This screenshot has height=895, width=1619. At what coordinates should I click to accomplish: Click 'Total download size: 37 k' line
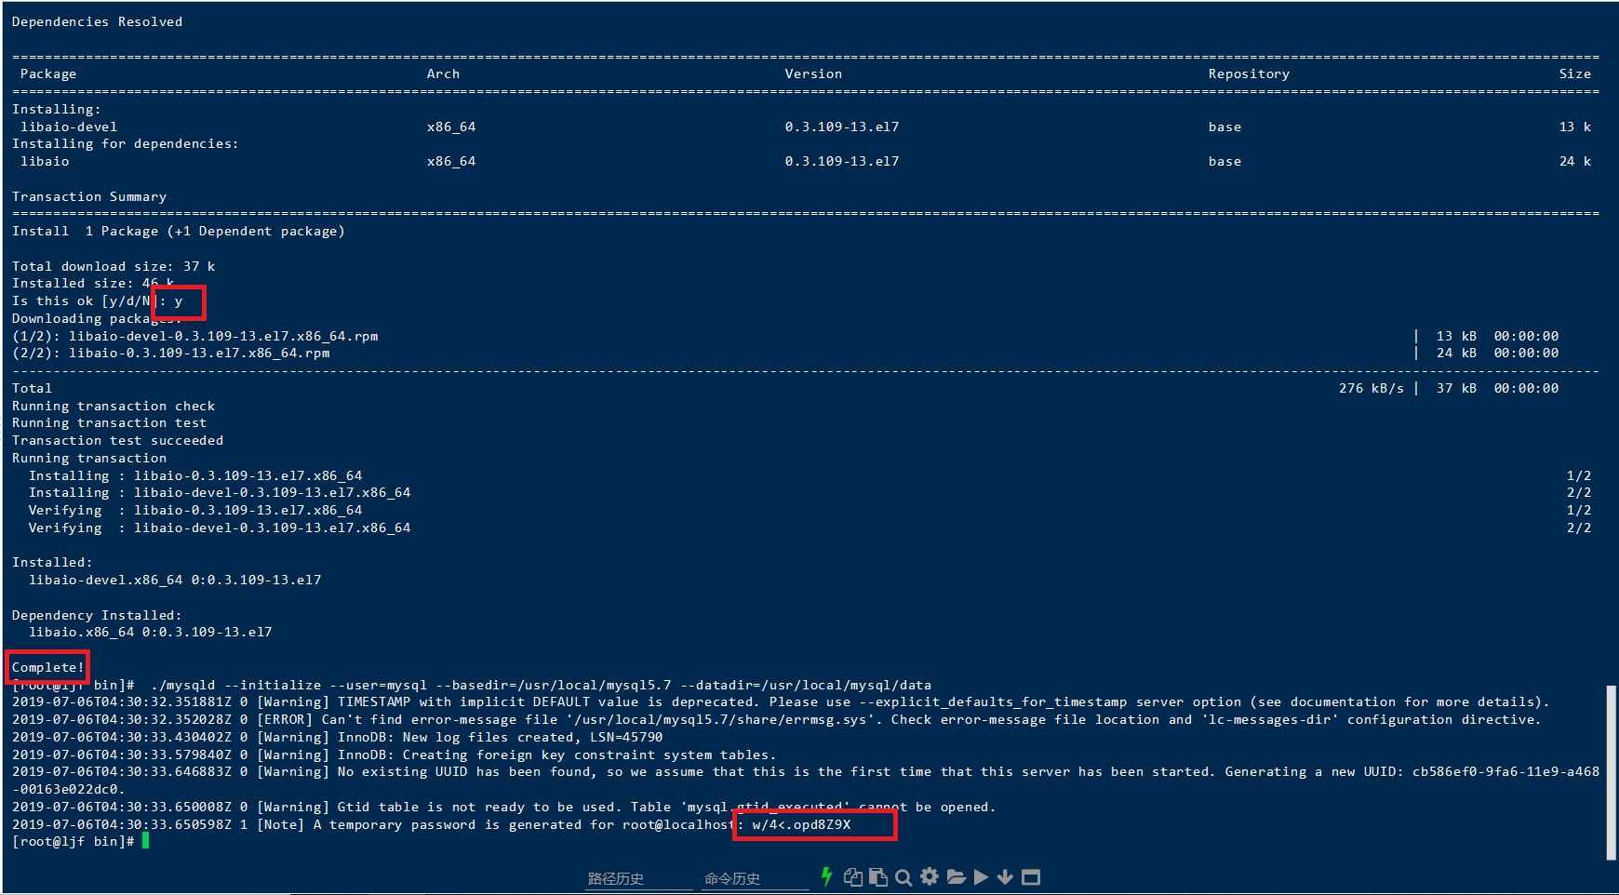pyautogui.click(x=114, y=266)
